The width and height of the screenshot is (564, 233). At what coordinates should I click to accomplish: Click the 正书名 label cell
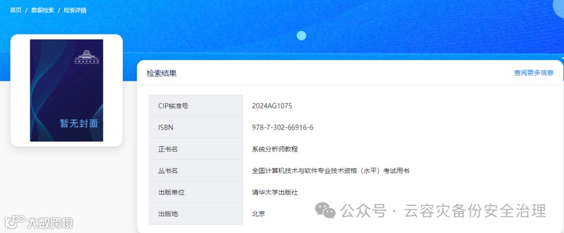point(196,149)
